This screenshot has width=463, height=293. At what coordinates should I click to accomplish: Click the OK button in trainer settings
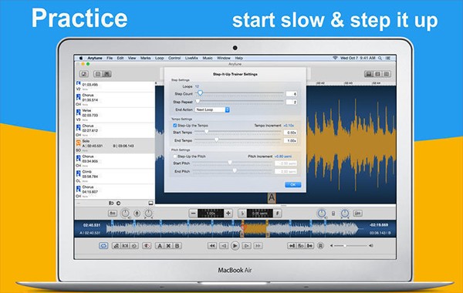pos(292,185)
